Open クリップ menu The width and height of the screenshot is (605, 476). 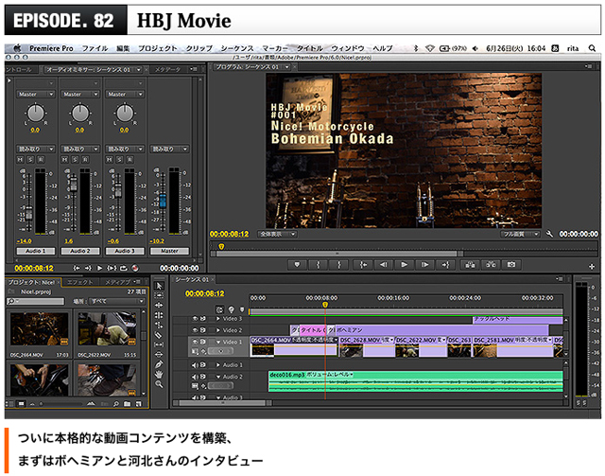click(199, 48)
